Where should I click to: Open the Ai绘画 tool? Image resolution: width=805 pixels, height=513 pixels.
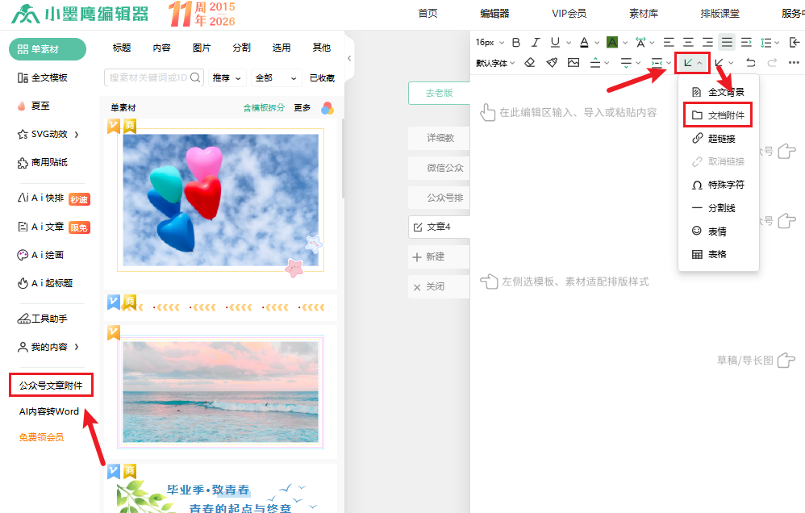point(40,255)
